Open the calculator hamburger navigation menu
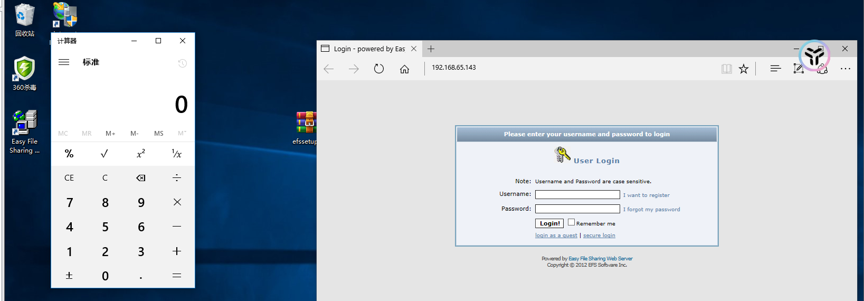Screen dimensions: 864x301 (64, 62)
